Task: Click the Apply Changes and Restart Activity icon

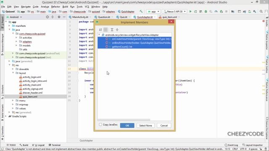Action: pos(195,11)
